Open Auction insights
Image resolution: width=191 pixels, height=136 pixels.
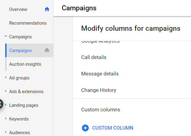(x=25, y=64)
